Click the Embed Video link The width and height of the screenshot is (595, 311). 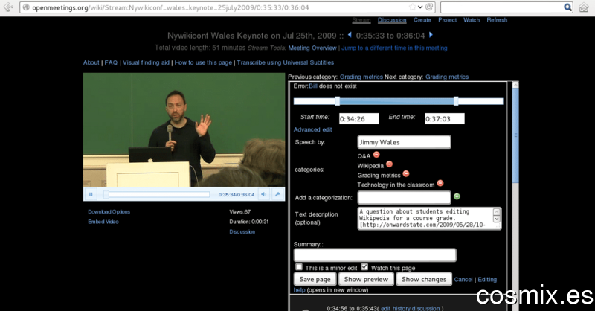(103, 222)
